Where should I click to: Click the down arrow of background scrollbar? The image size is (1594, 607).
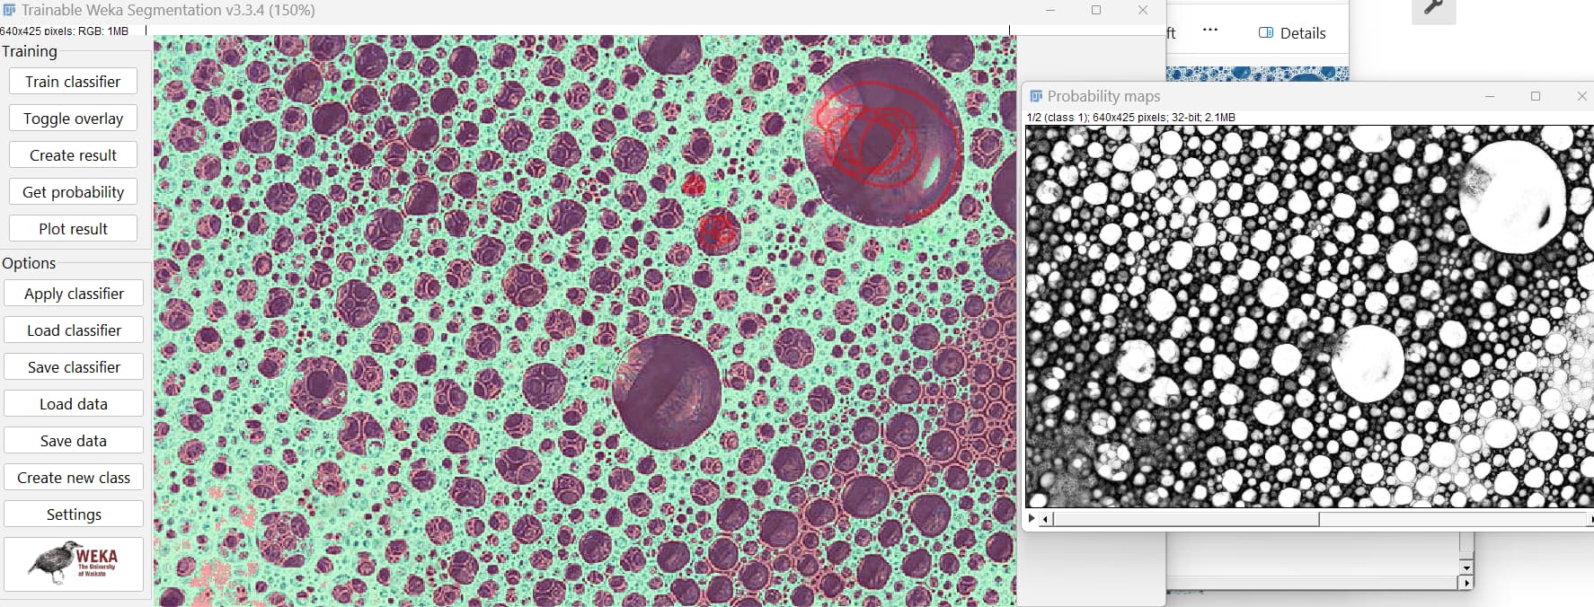1466,567
